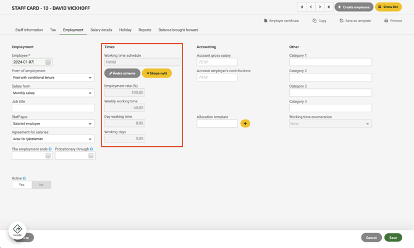Click the Working days field
The width and height of the screenshot is (414, 248).
[125, 139]
